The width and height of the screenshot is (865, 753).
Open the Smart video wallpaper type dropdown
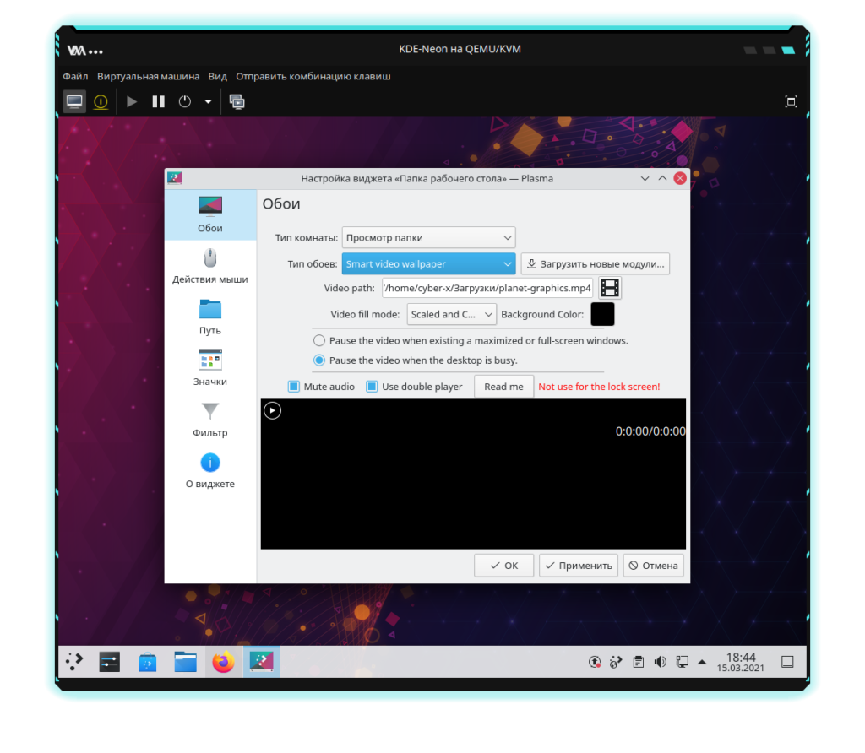[x=428, y=263]
